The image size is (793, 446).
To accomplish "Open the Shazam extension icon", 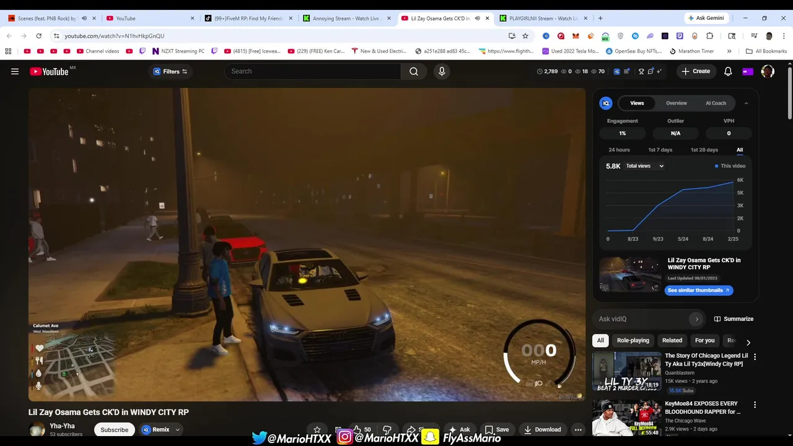I will (x=635, y=36).
